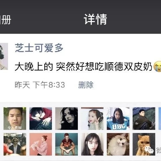Open avatar of man lying on grass

(x=144, y=118)
